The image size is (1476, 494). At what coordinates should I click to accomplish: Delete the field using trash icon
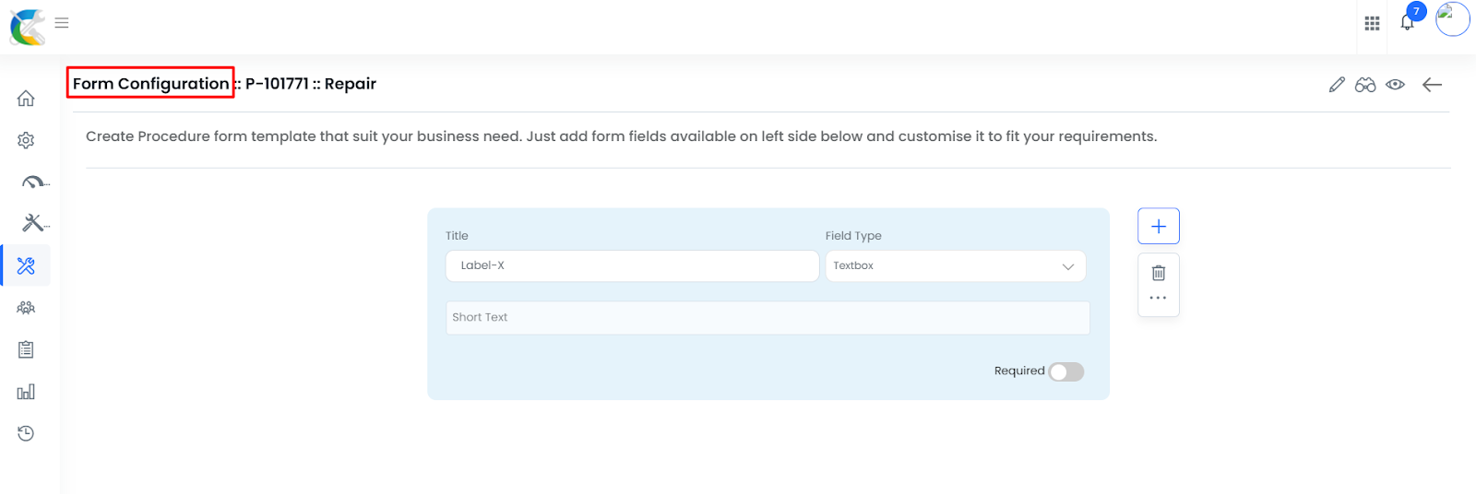1159,273
